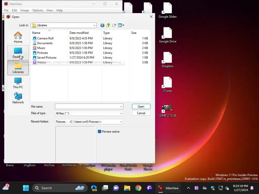Open the clock and date display
This screenshot has width=259, height=194.
coord(241,188)
